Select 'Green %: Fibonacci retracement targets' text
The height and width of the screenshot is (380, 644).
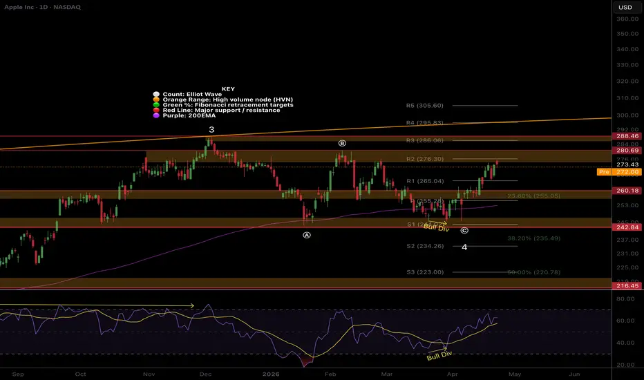(228, 105)
